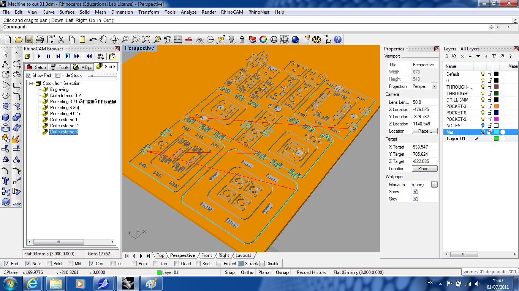The width and height of the screenshot is (519, 291).
Task: Click fast-forward simulation button
Action: (x=77, y=56)
